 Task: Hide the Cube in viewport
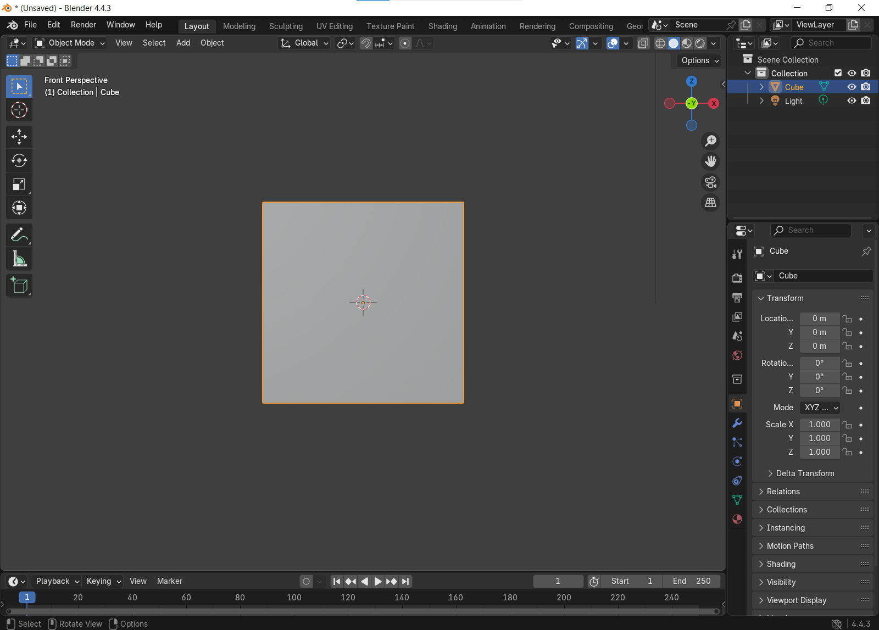point(852,87)
